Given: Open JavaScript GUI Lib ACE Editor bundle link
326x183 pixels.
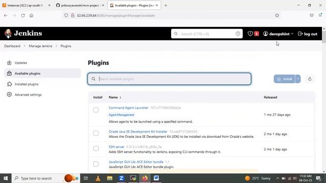Looking at the screenshot, I should tap(136, 162).
